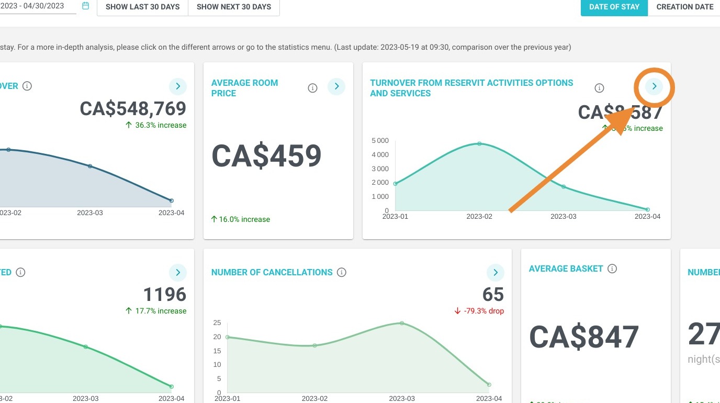Image resolution: width=720 pixels, height=403 pixels.
Task: Show info for Average Basket
Action: [x=612, y=268]
